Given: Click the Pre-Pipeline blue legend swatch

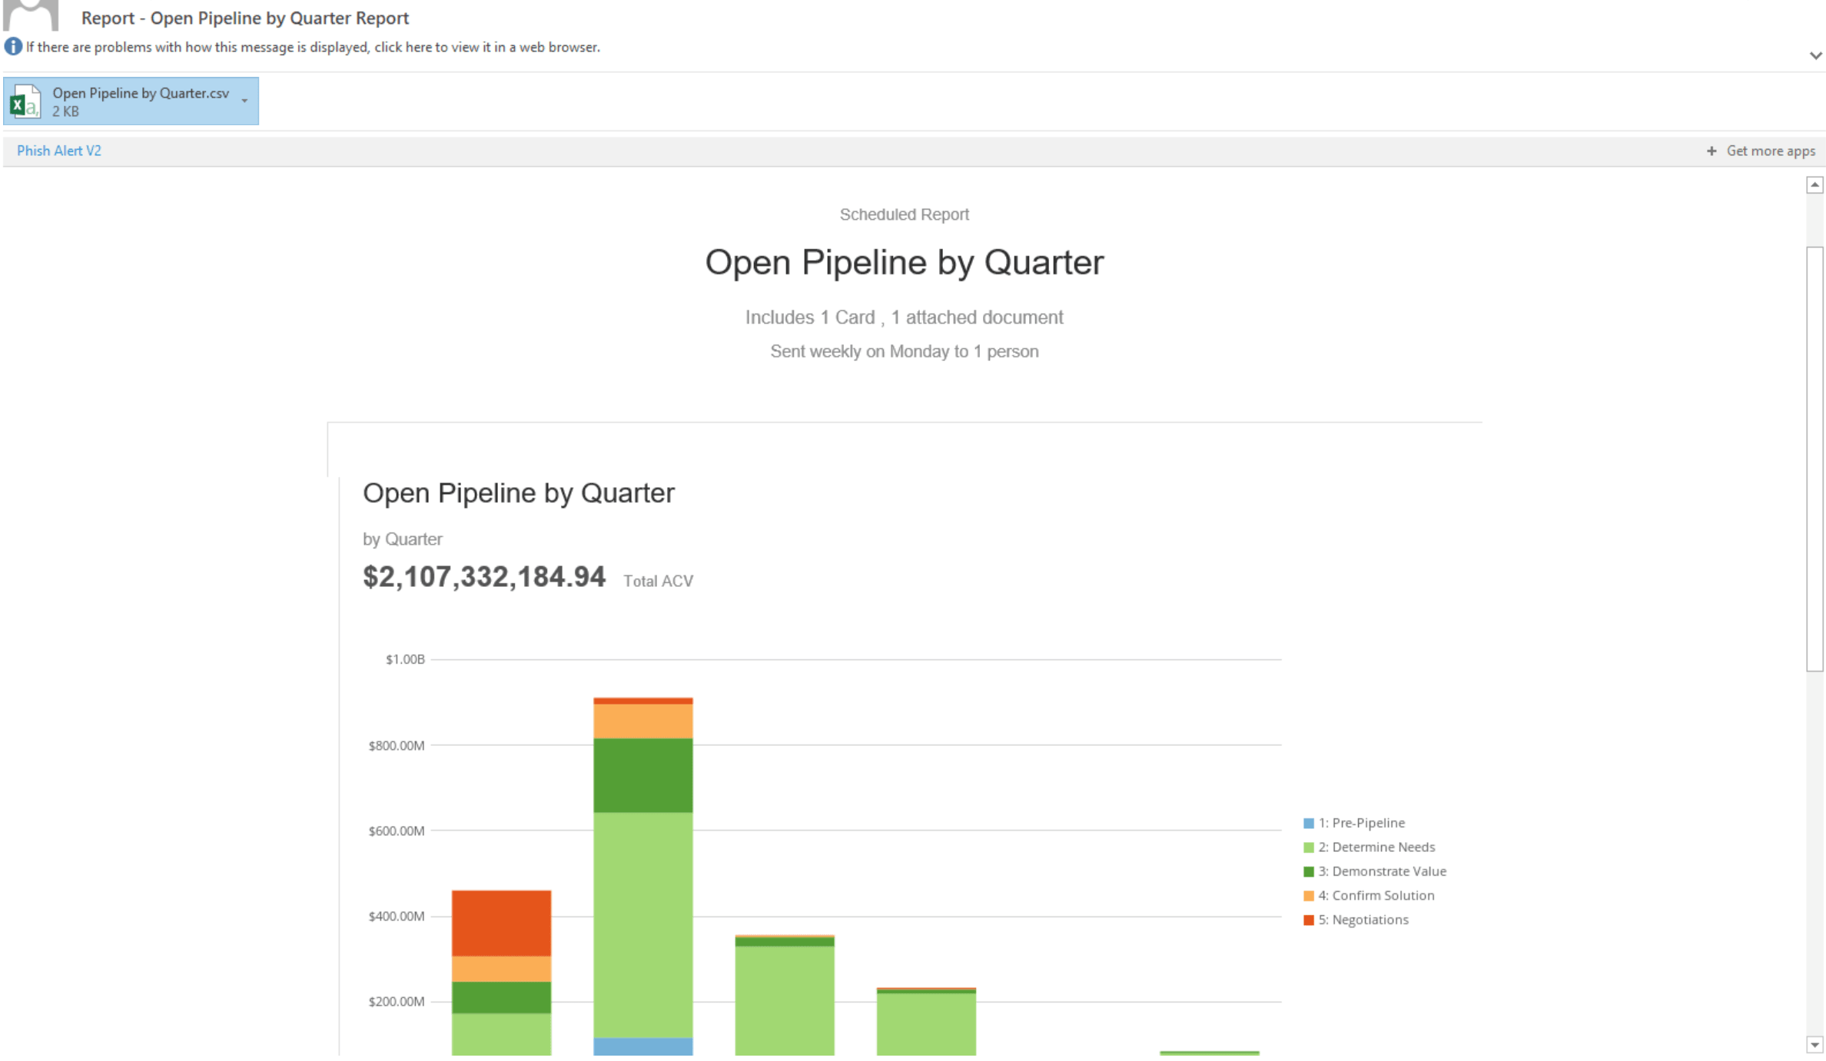Looking at the screenshot, I should coord(1308,824).
